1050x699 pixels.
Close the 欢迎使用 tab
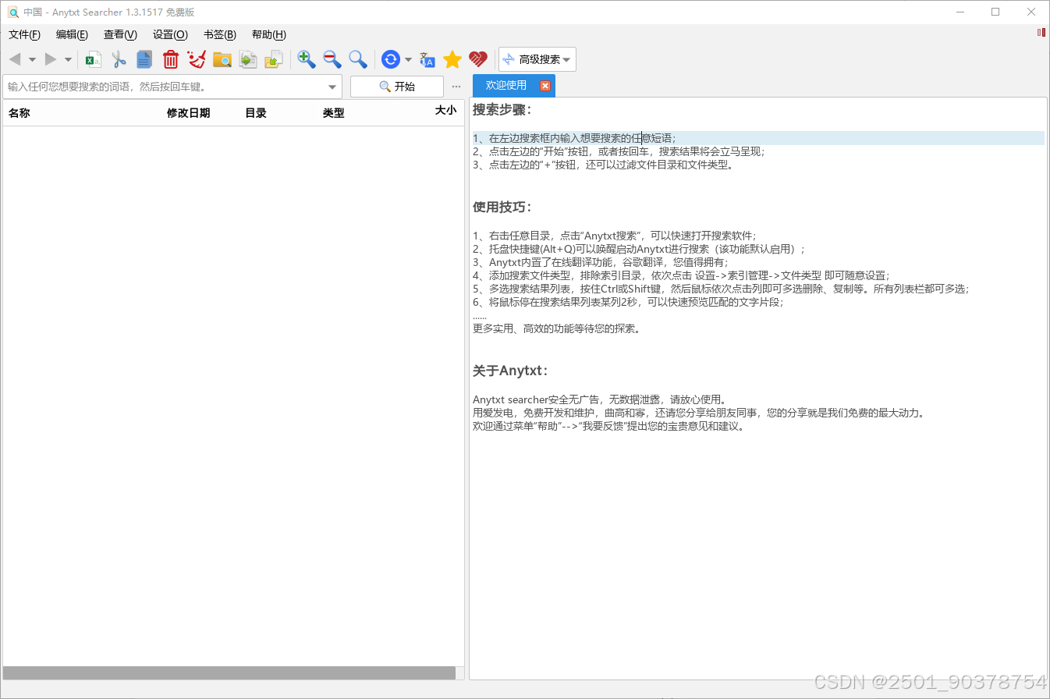tap(545, 86)
